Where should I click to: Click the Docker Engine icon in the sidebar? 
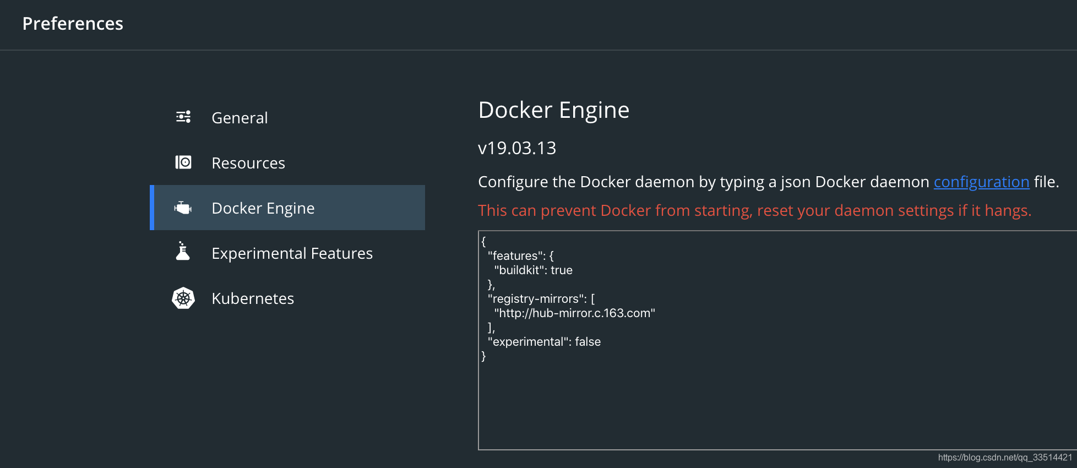183,208
